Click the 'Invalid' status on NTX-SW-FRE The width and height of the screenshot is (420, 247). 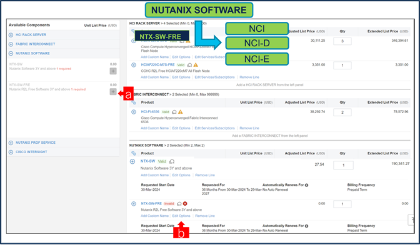coord(169,204)
